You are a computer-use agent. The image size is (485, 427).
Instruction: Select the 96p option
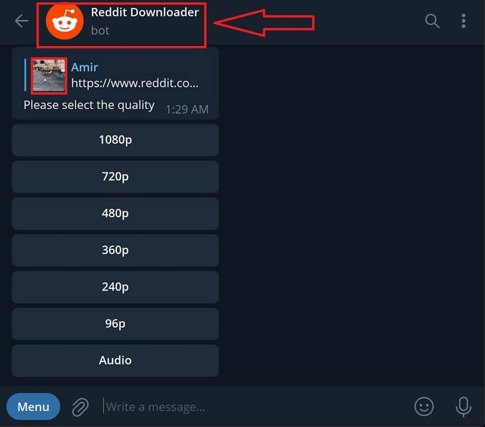click(115, 324)
